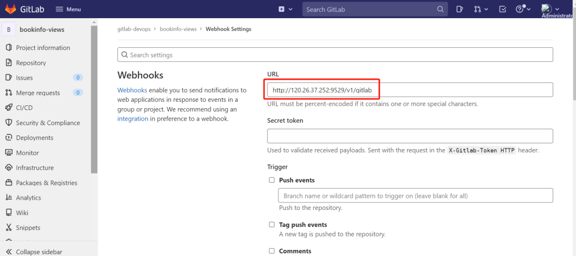Click the webhook URL input field
The height and width of the screenshot is (256, 576).
[410, 90]
